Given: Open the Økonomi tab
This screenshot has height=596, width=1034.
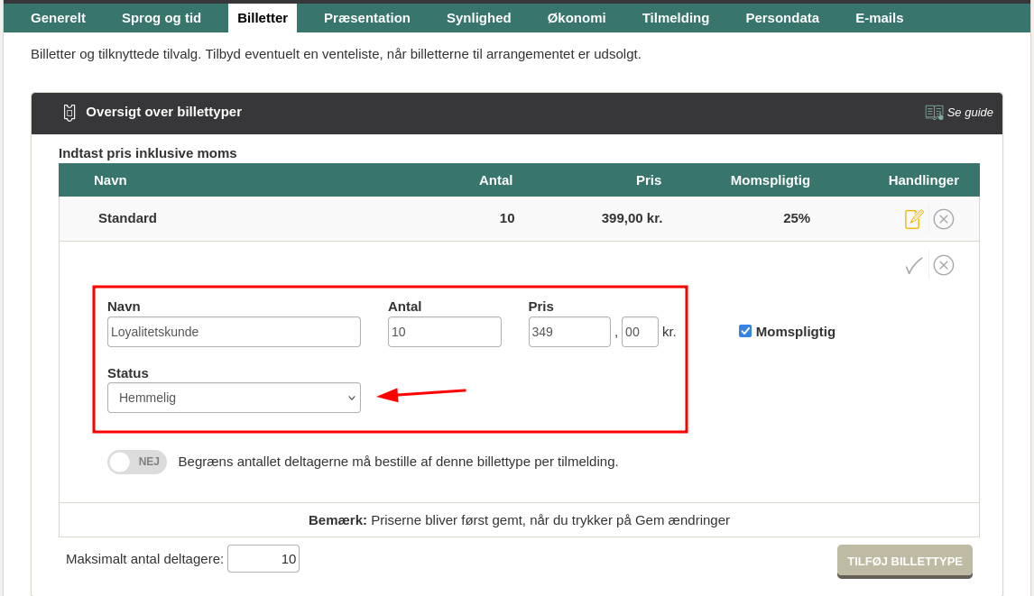Looking at the screenshot, I should pyautogui.click(x=577, y=18).
